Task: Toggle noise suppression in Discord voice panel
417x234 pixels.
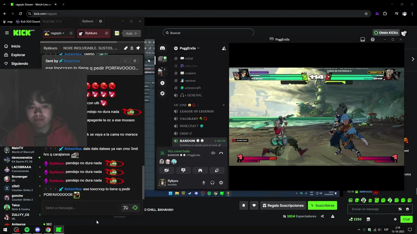Action: click(213, 153)
